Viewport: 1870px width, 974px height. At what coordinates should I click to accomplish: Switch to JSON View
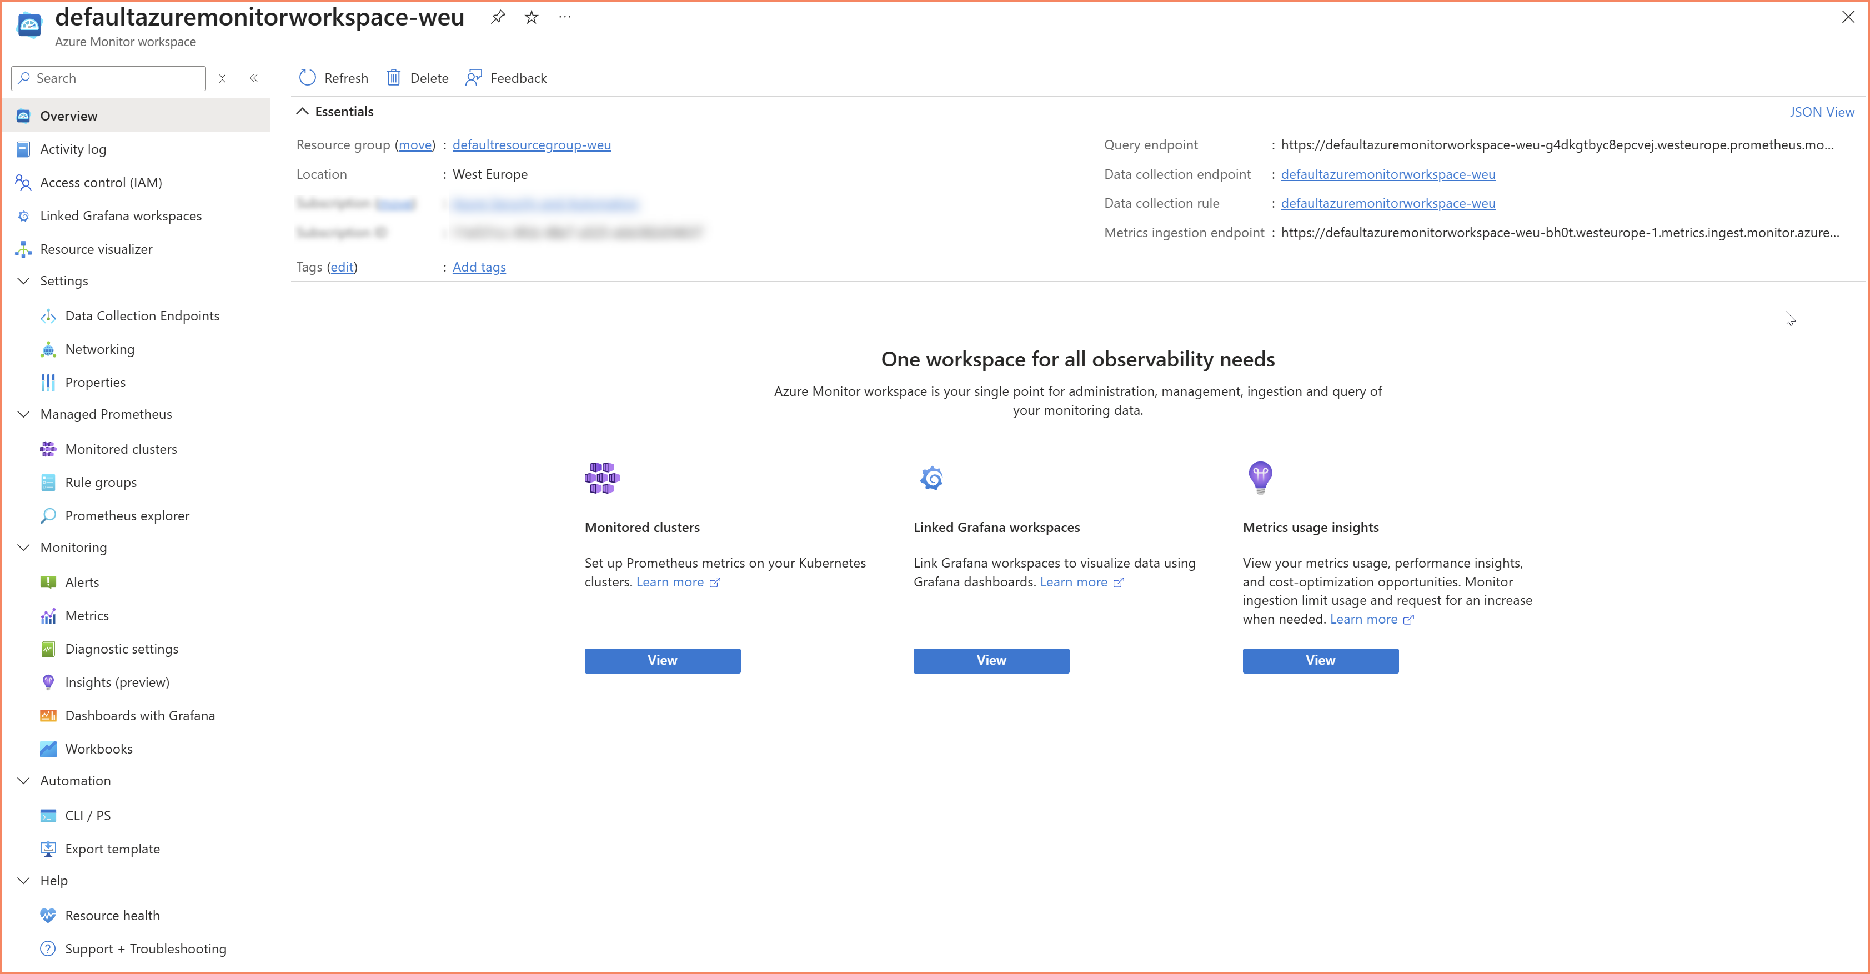(1823, 112)
